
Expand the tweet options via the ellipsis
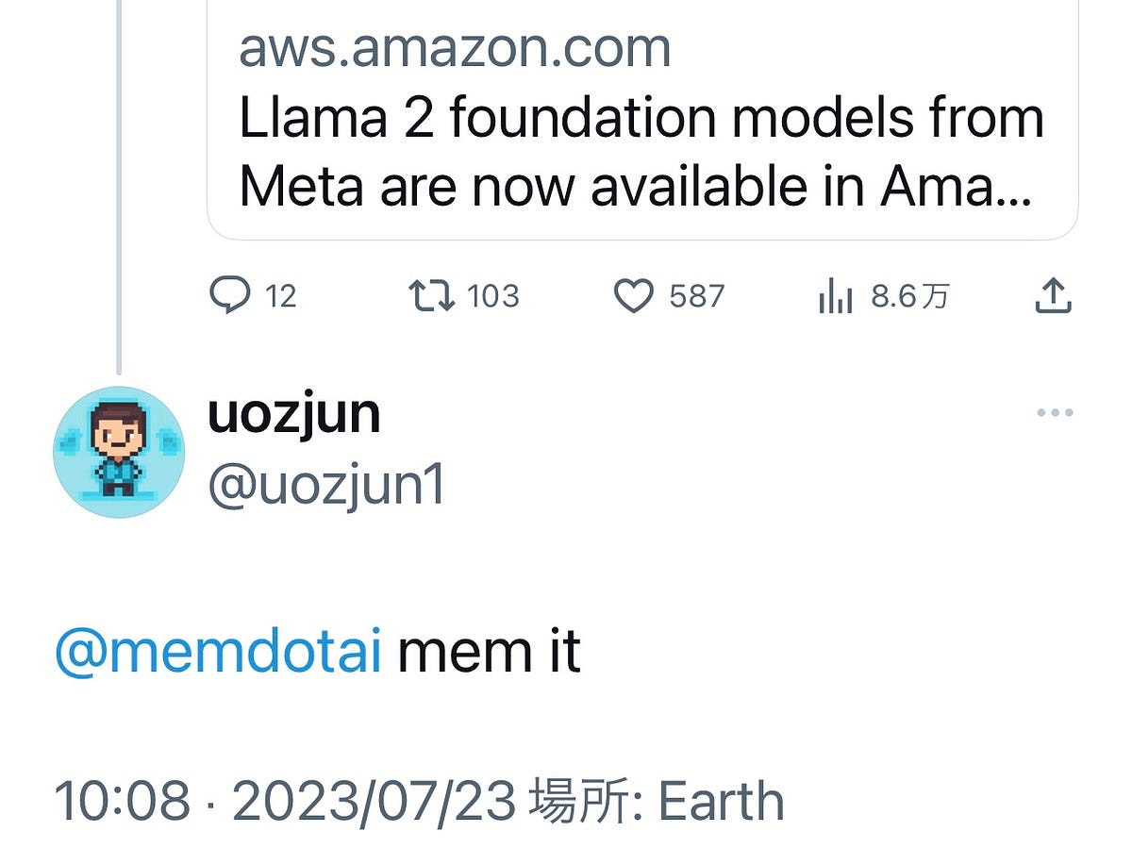coord(1054,410)
